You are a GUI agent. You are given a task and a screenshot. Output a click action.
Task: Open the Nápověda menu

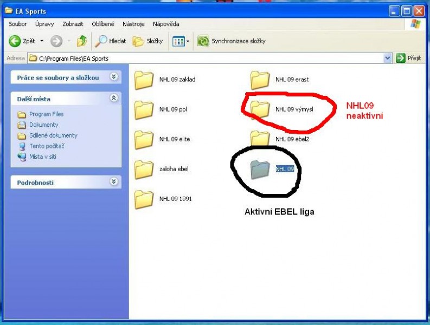[166, 24]
